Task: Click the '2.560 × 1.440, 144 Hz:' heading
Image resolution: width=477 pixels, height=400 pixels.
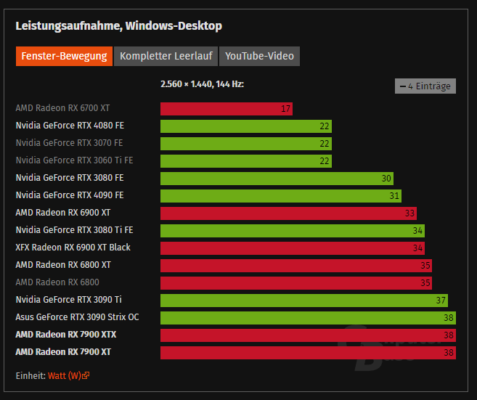Action: (203, 84)
